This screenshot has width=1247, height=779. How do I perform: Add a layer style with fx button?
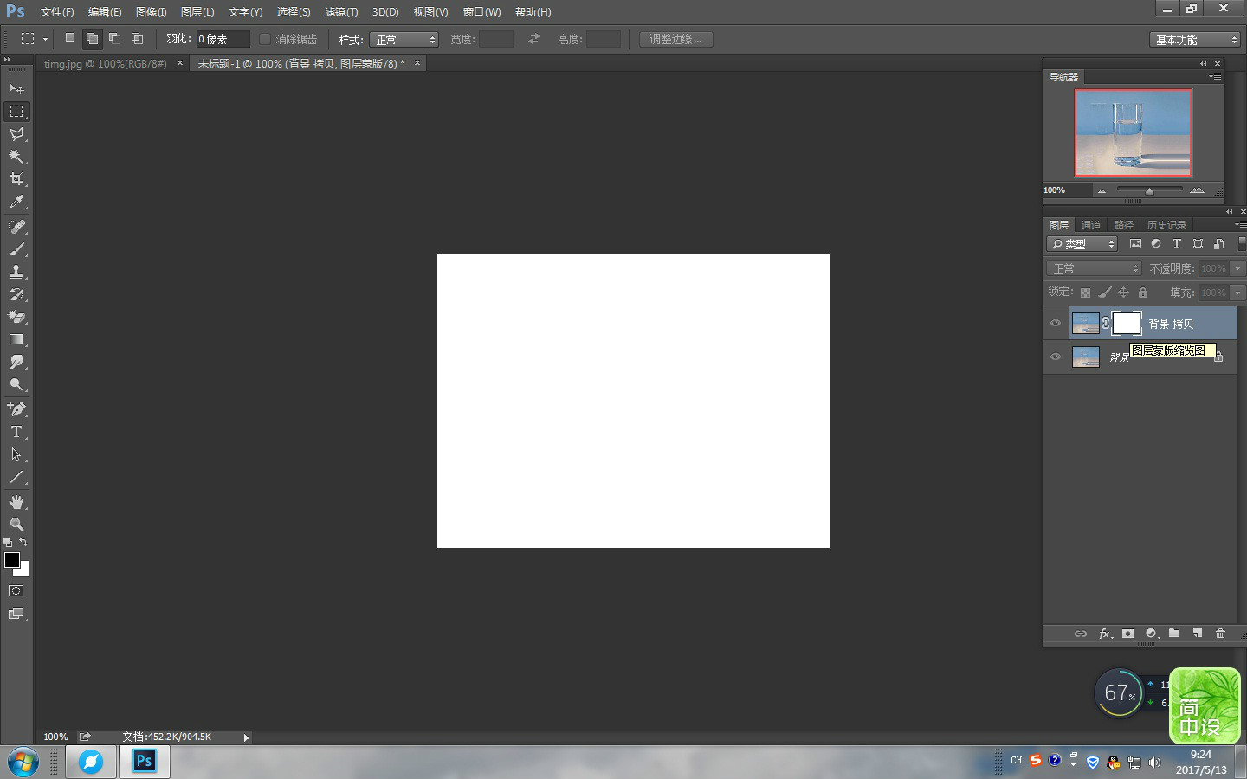click(x=1105, y=634)
